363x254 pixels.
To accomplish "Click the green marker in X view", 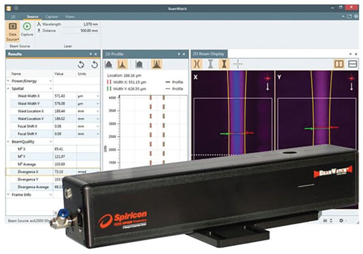I will [x=225, y=133].
